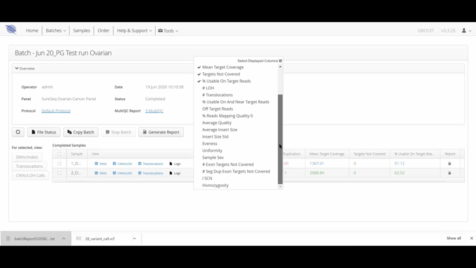View SNVs for sample 2_O

point(100,173)
